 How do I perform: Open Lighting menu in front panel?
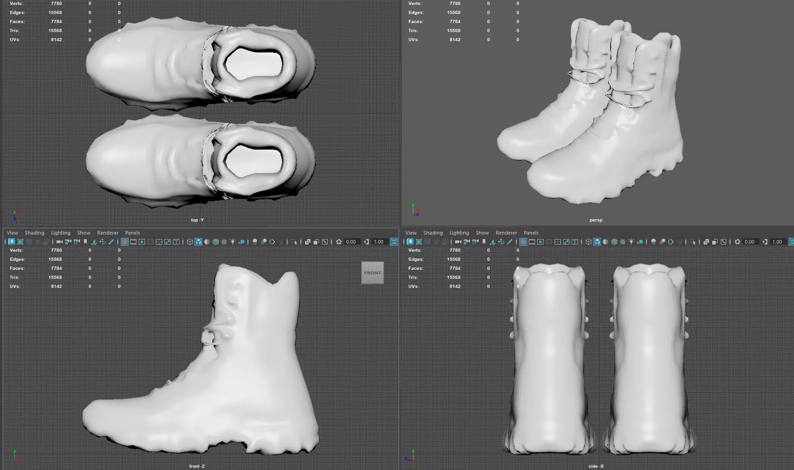[61, 233]
